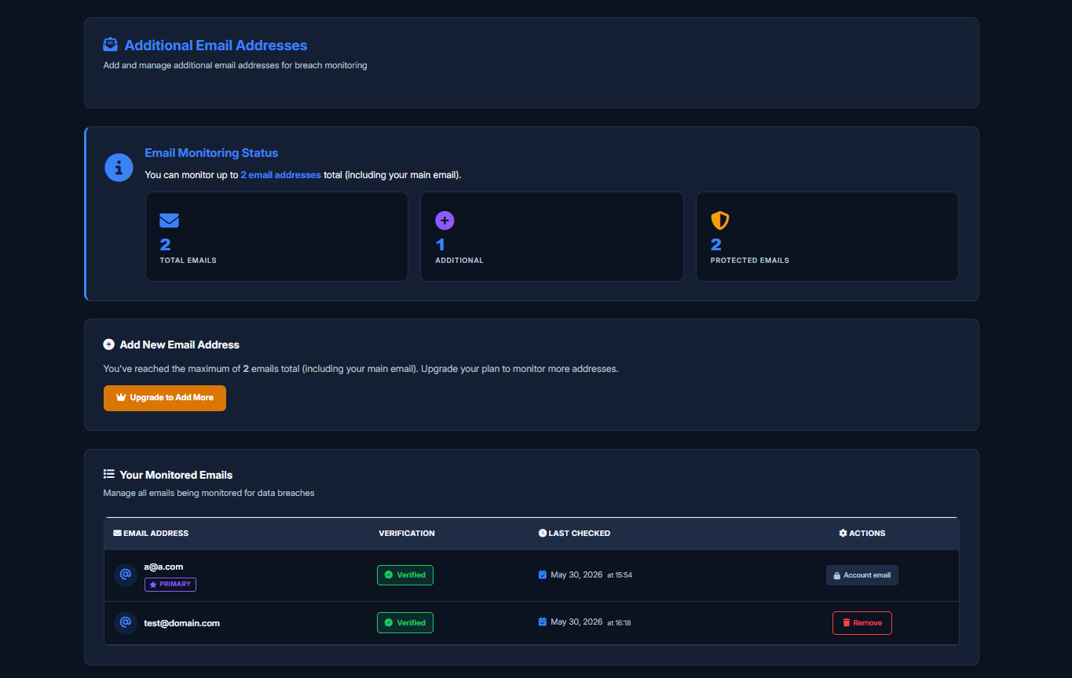This screenshot has height=678, width=1072.
Task: Click the envelope icon in Total Emails card
Action: 169,221
